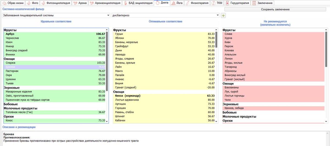The height and width of the screenshot is (146, 330).
Task: Select Топлёное масло (Гхи) row
Action: [x=55, y=112]
